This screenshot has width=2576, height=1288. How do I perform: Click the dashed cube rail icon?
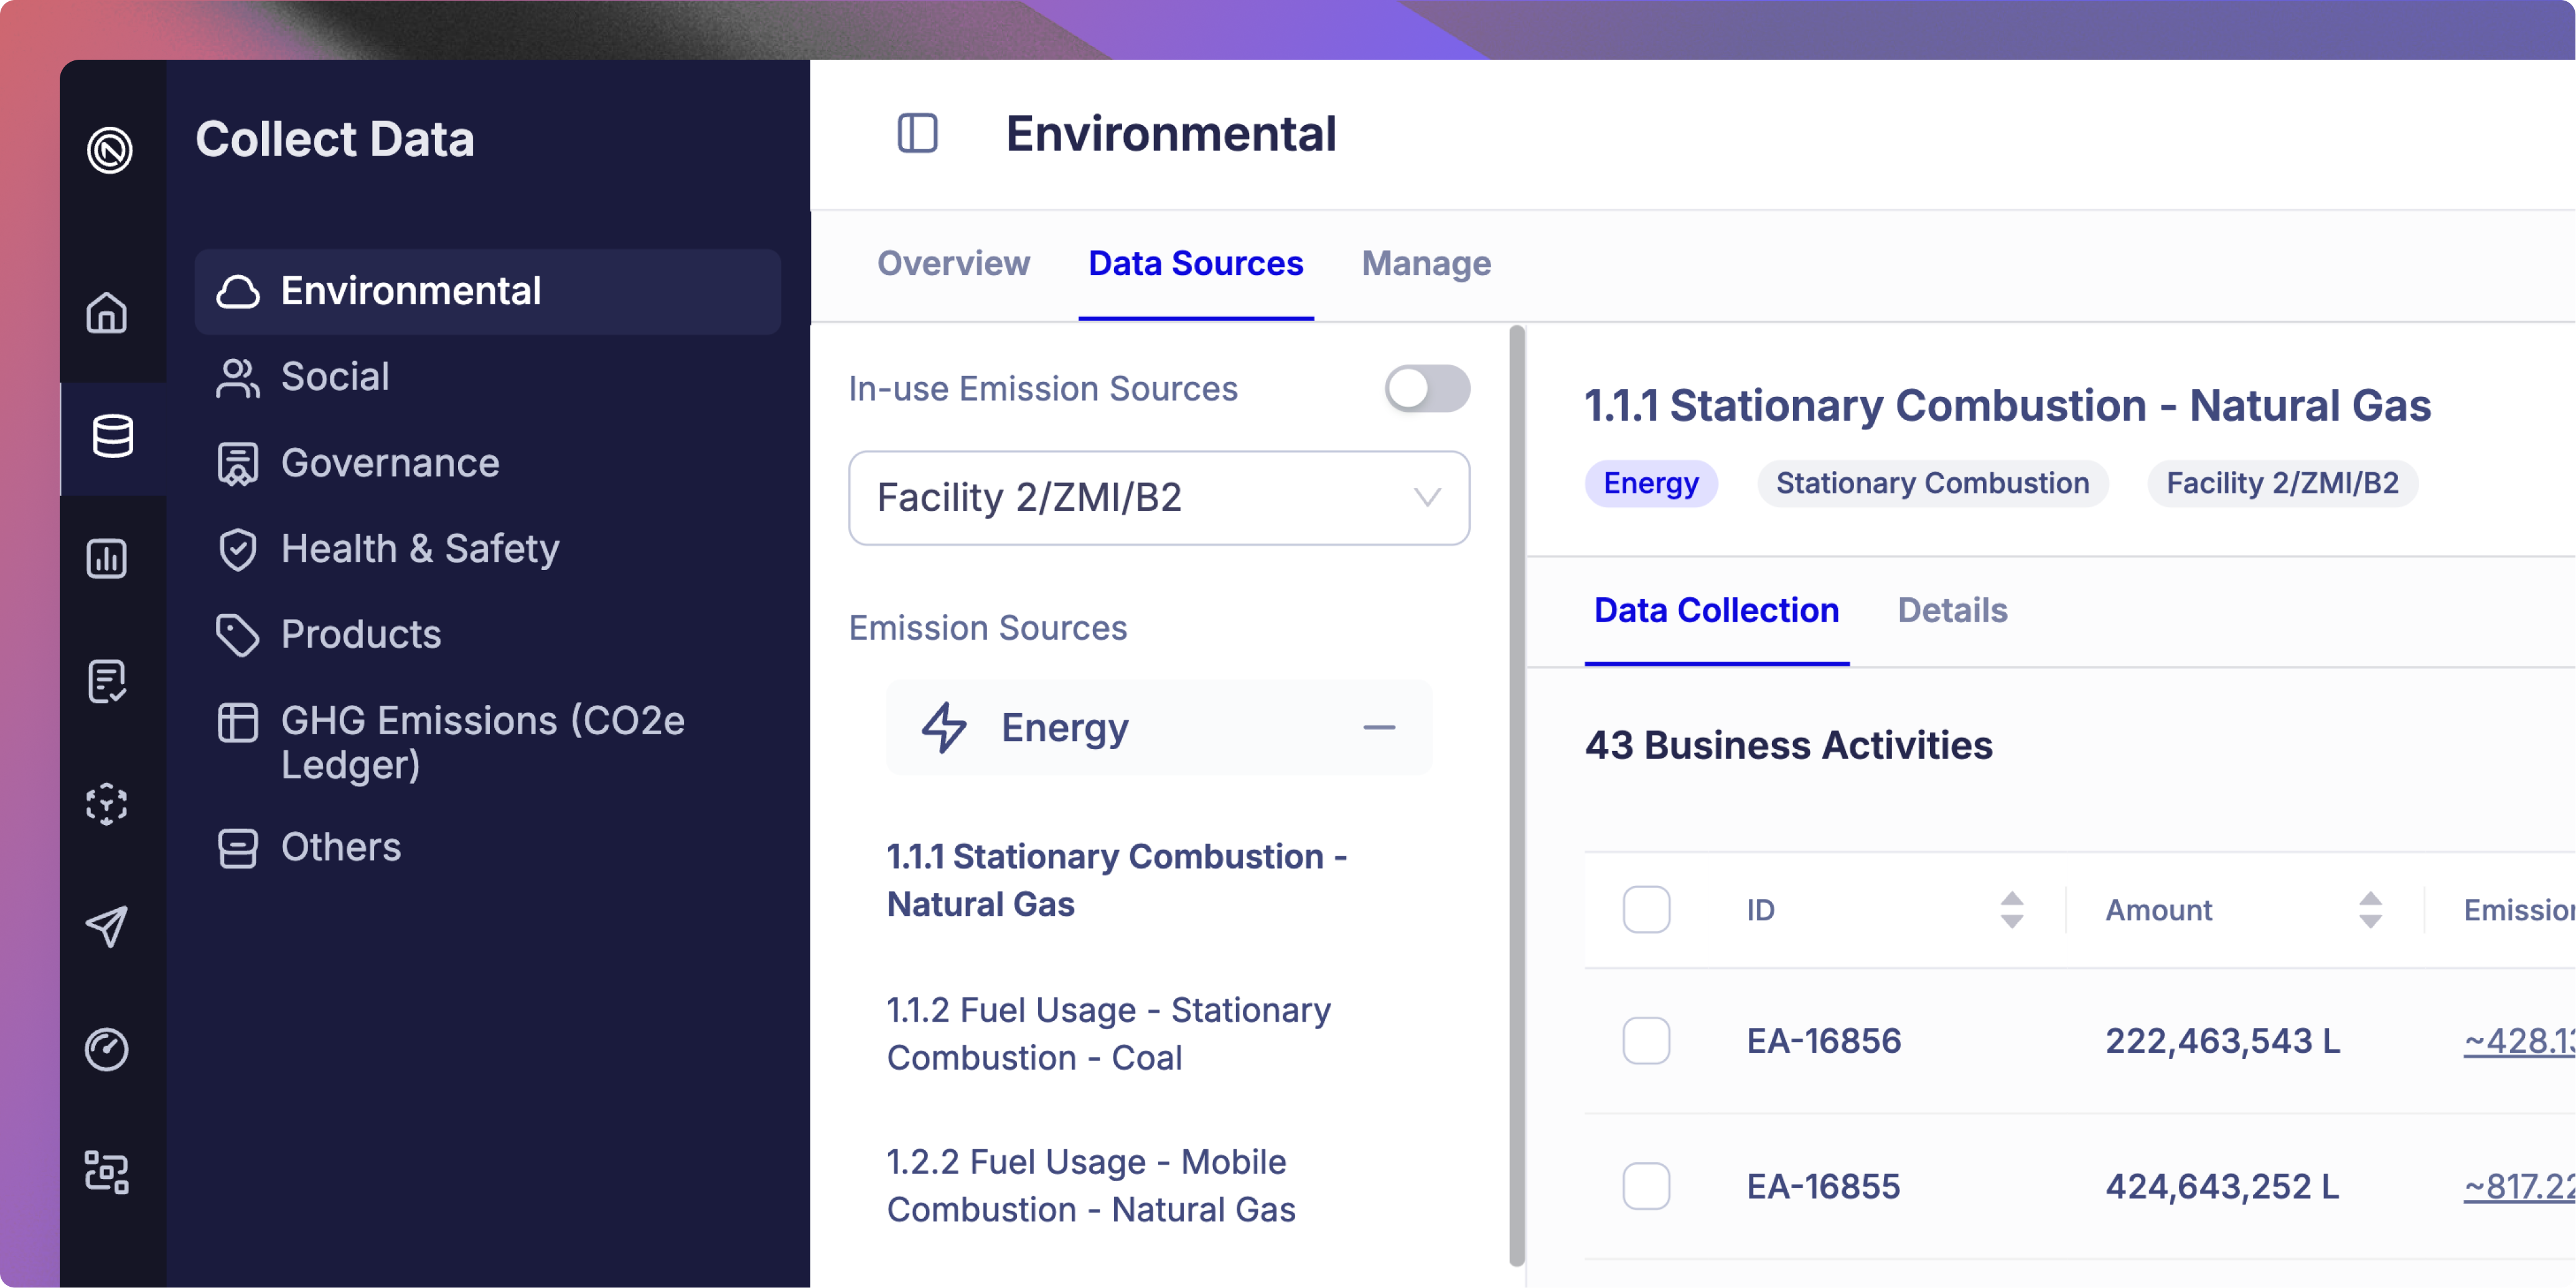pos(107,804)
